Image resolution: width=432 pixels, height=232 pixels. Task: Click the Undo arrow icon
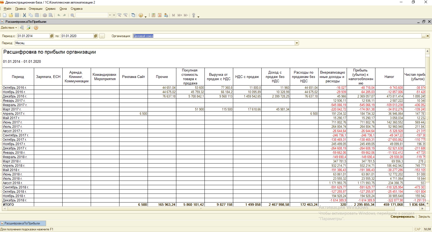[x=59, y=15]
